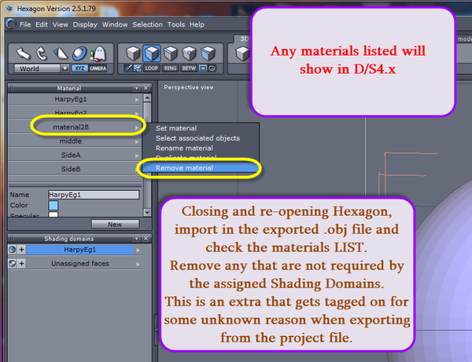Enable the LOOP selection option
The width and height of the screenshot is (472, 362).
tap(151, 68)
